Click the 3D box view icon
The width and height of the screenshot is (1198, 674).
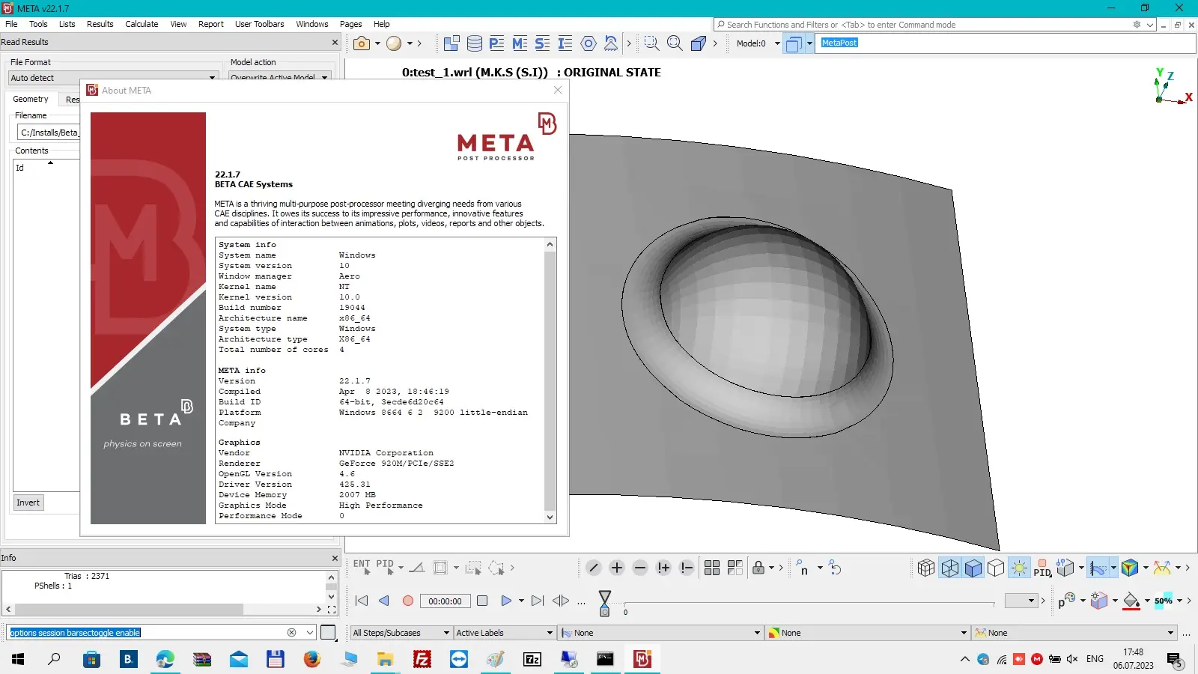click(698, 43)
